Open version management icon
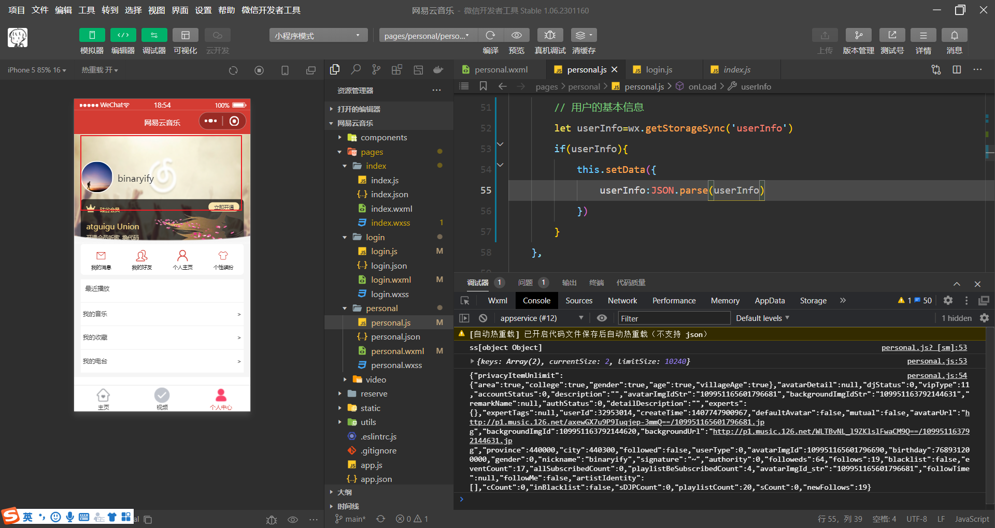995x528 pixels. tap(858, 35)
